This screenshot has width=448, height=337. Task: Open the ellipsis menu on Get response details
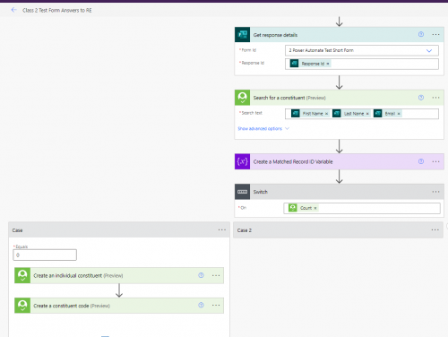[435, 34]
